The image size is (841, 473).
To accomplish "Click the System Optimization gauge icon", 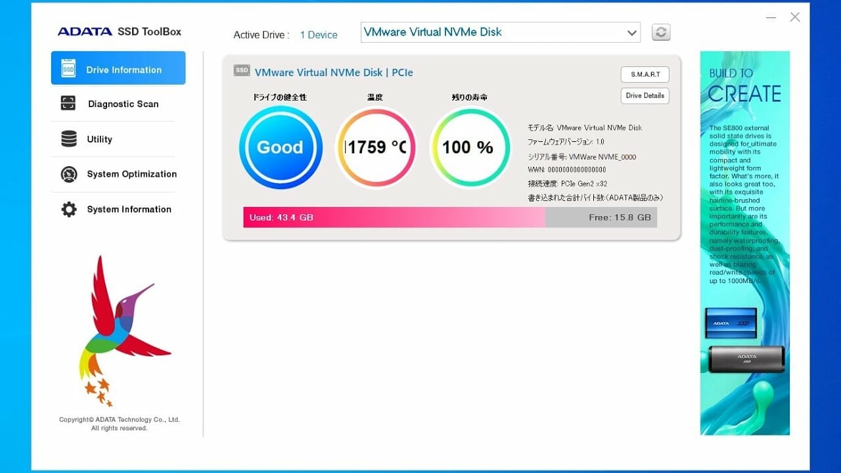I will [68, 174].
